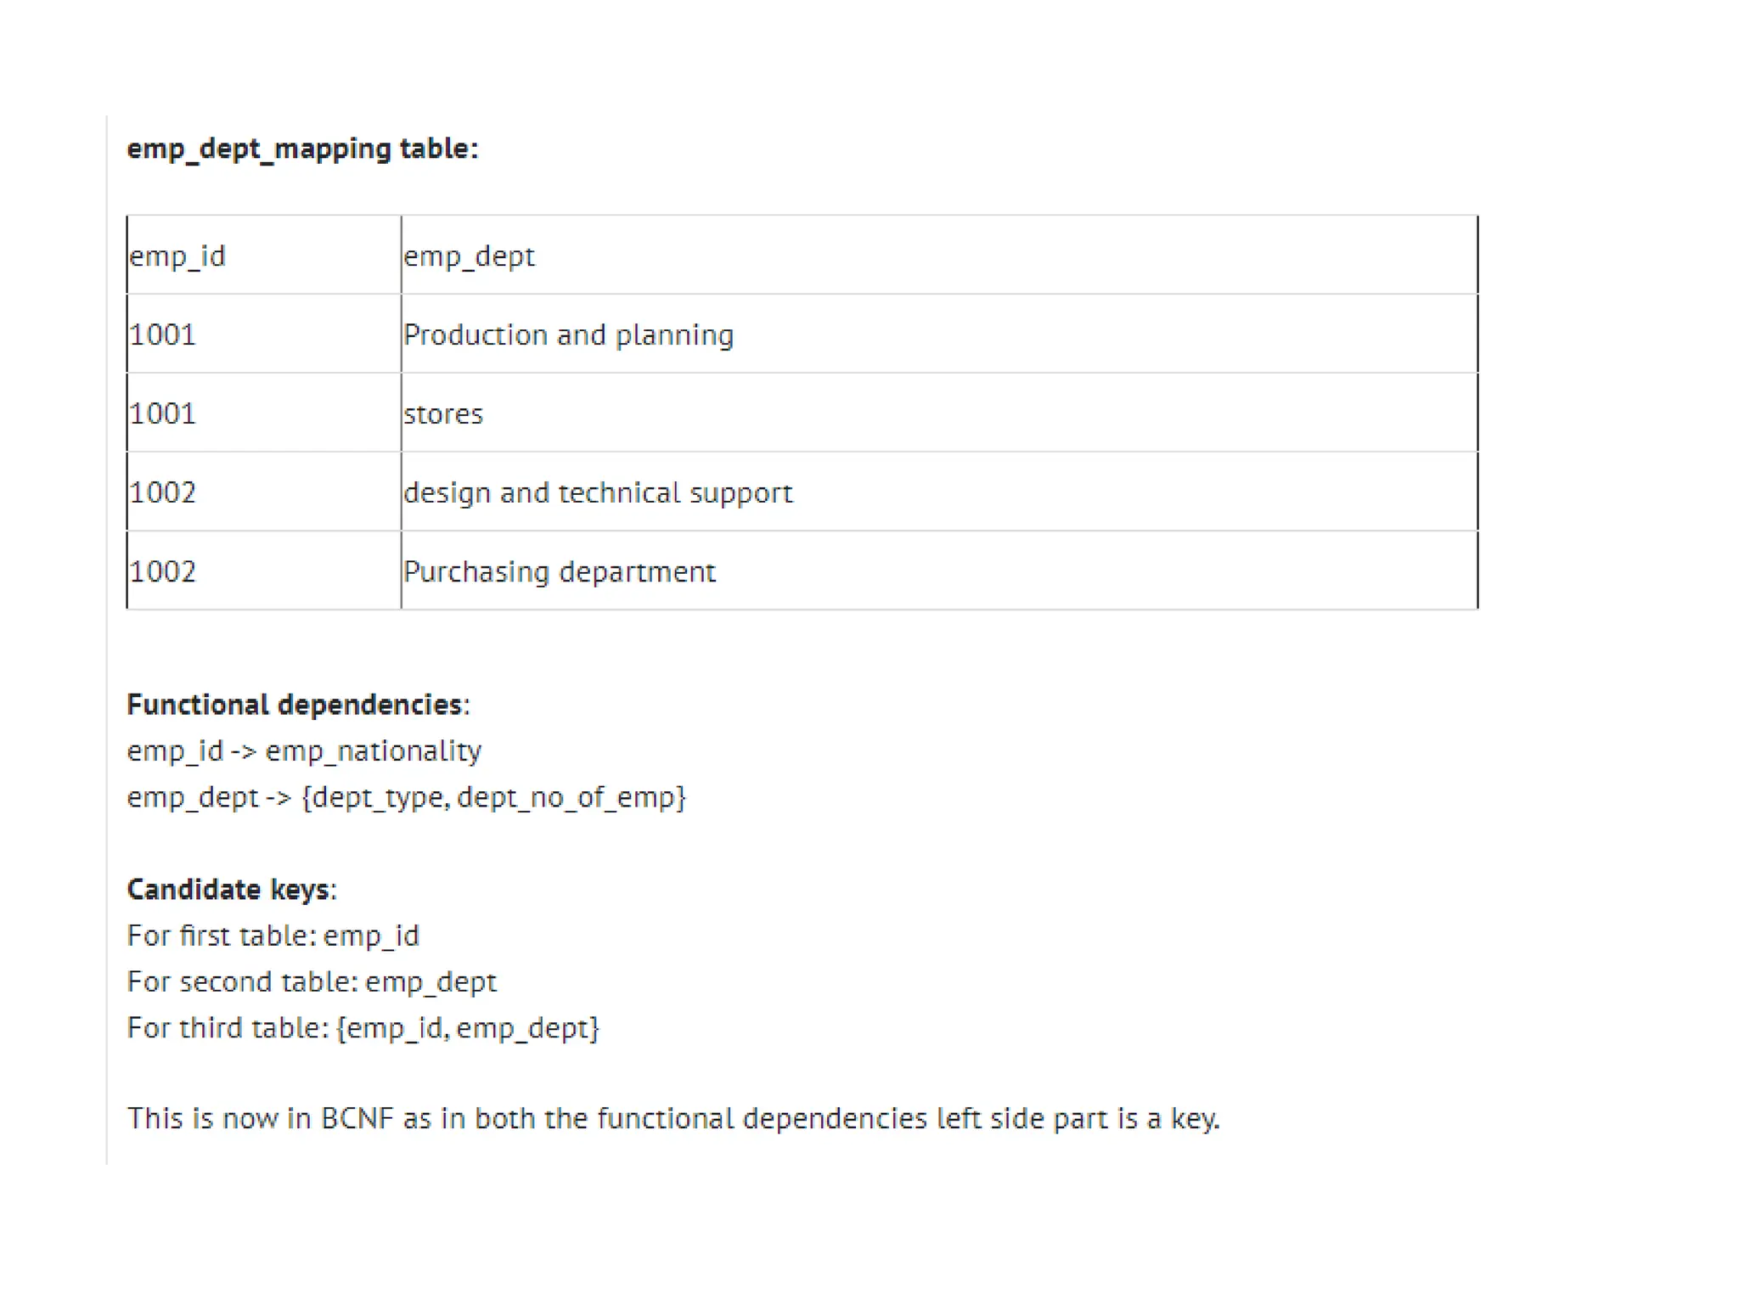Click the "emp_dept_mapping table:" heading

click(302, 149)
